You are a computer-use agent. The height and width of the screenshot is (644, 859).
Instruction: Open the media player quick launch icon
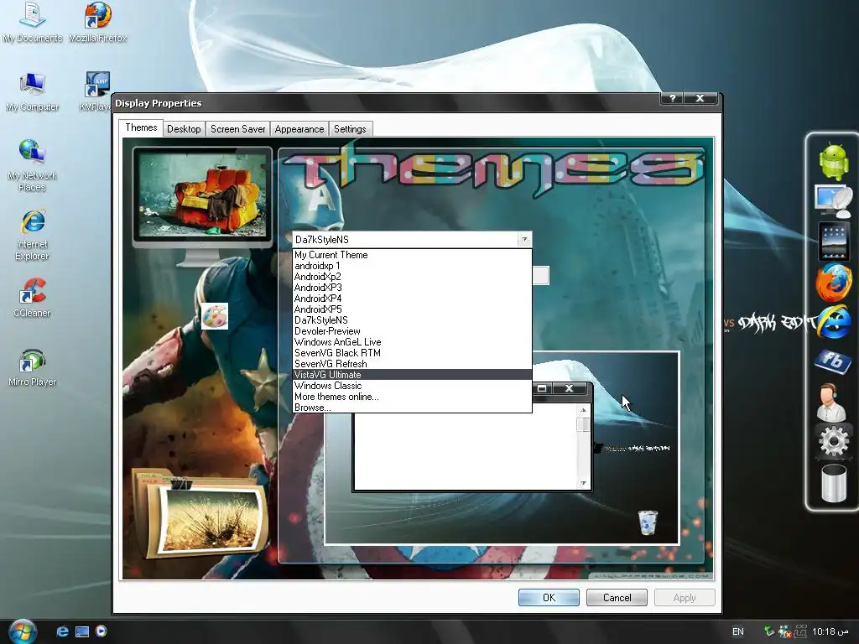101,631
